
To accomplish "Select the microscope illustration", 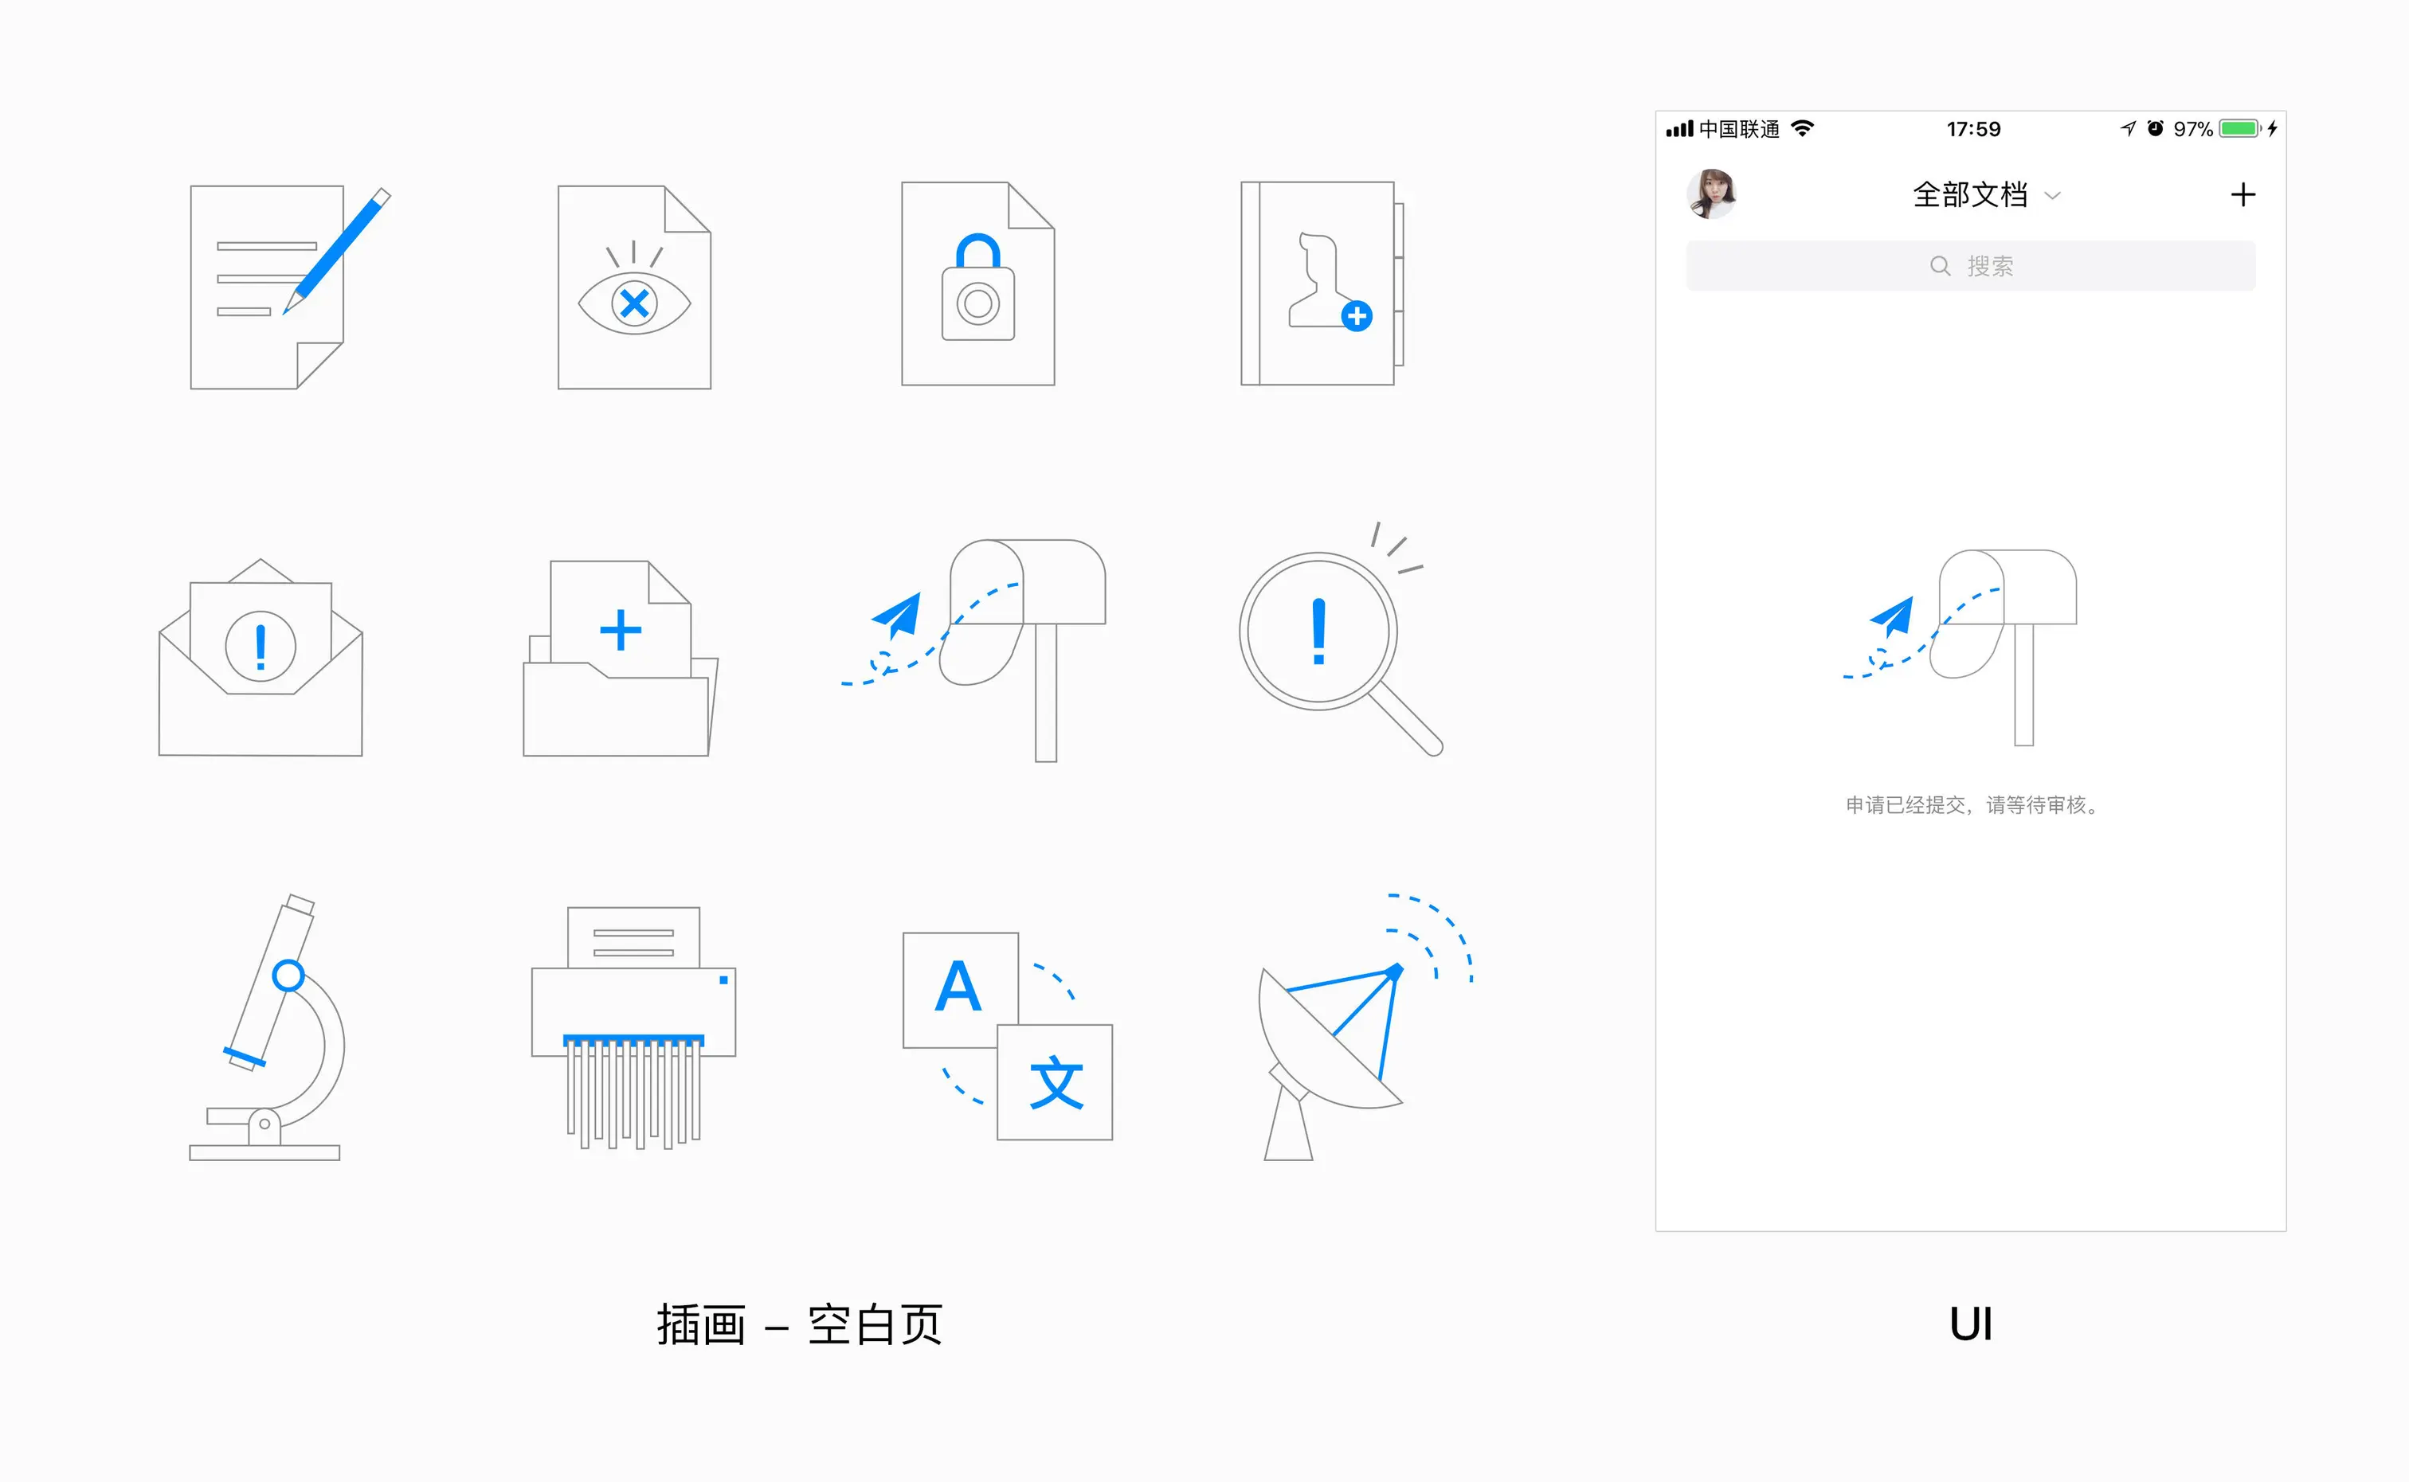I will click(x=269, y=1029).
